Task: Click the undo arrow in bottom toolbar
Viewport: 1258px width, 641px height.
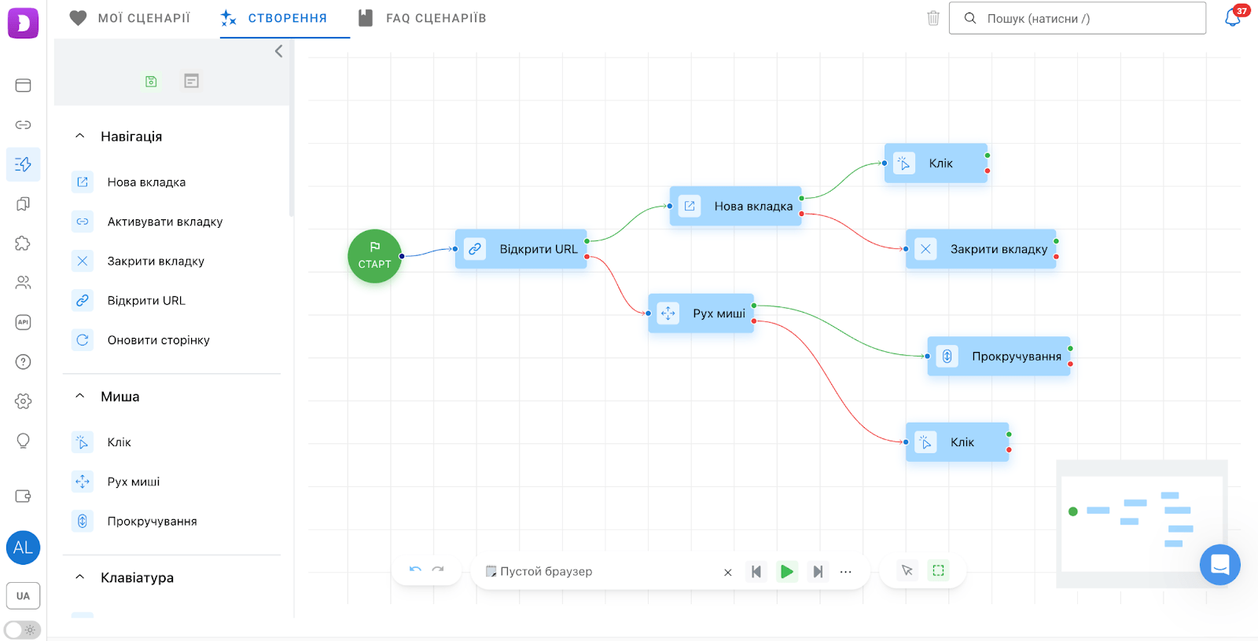Action: pos(415,570)
